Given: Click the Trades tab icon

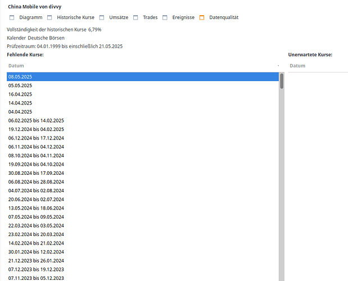Looking at the screenshot, I should (135, 17).
